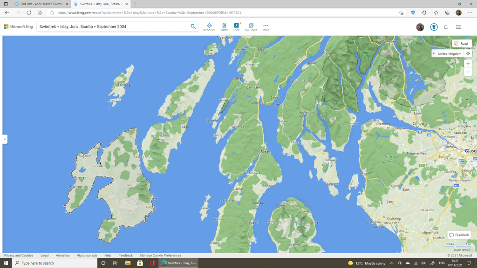
Task: Open Directions panel
Action: coord(209,27)
